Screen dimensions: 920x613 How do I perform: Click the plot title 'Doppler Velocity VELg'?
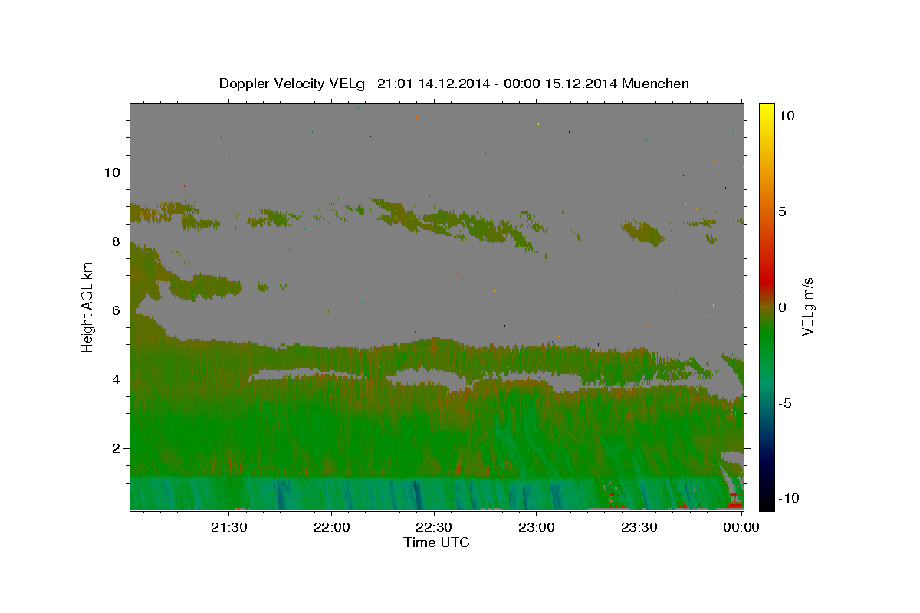294,84
